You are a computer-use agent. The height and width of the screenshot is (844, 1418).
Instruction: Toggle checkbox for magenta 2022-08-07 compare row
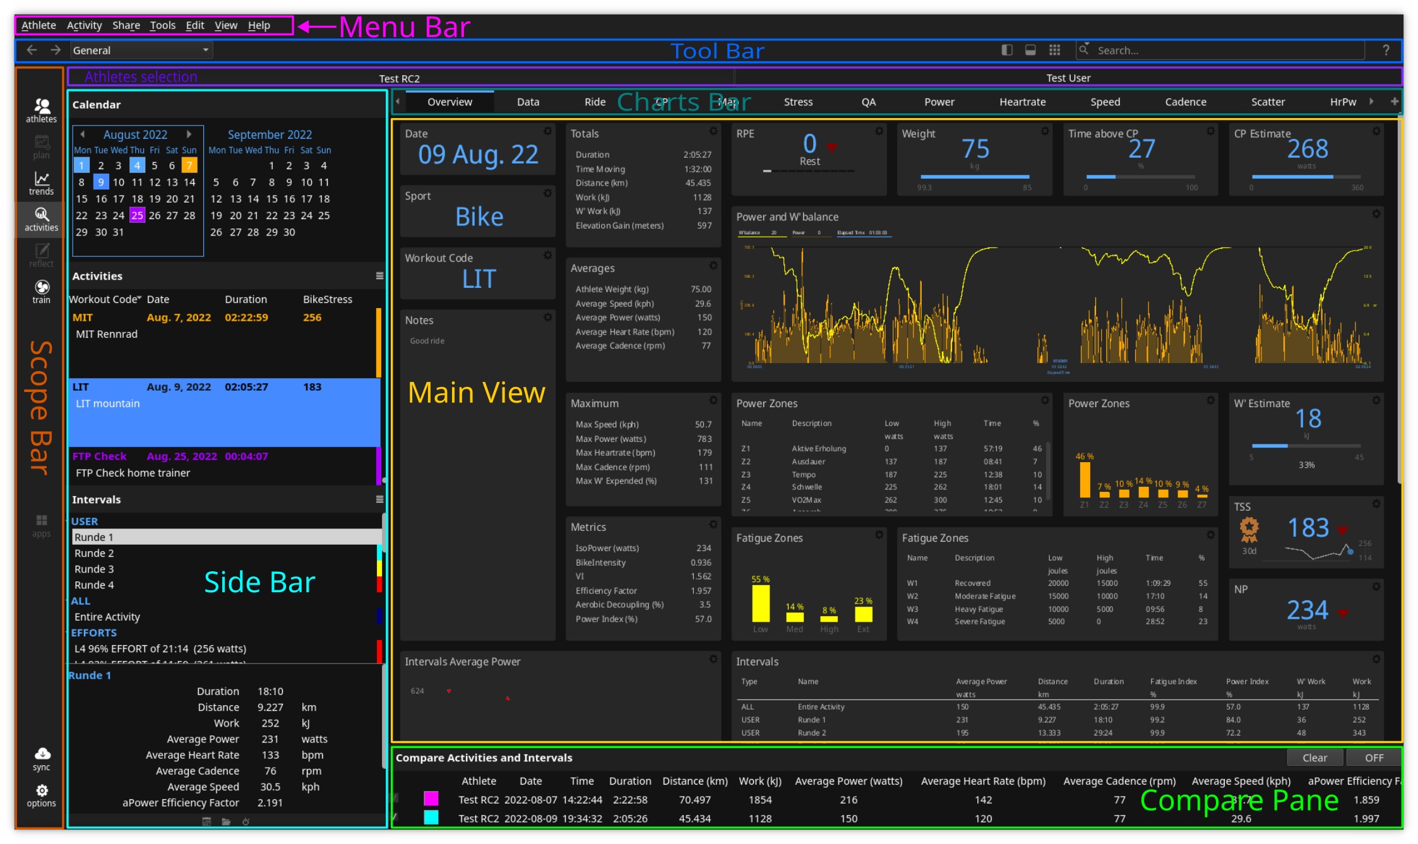[x=396, y=799]
